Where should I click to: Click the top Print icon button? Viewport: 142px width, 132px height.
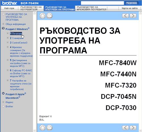pyautogui.click(x=49, y=16)
